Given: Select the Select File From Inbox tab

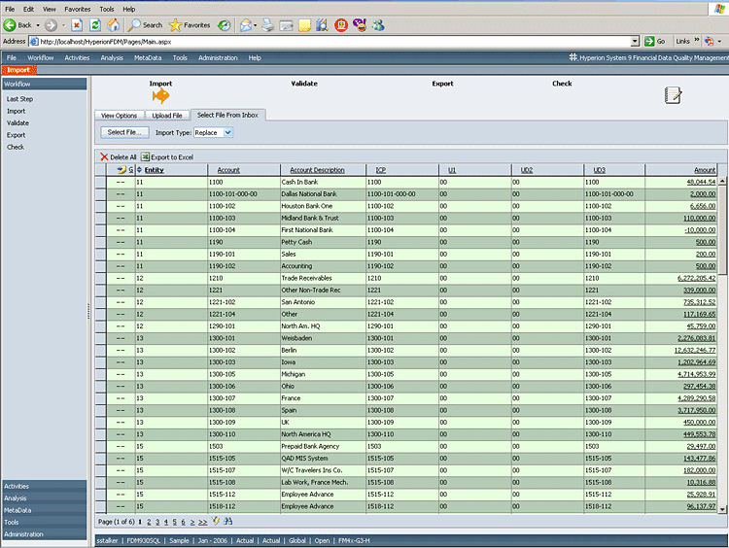Looking at the screenshot, I should click(227, 115).
